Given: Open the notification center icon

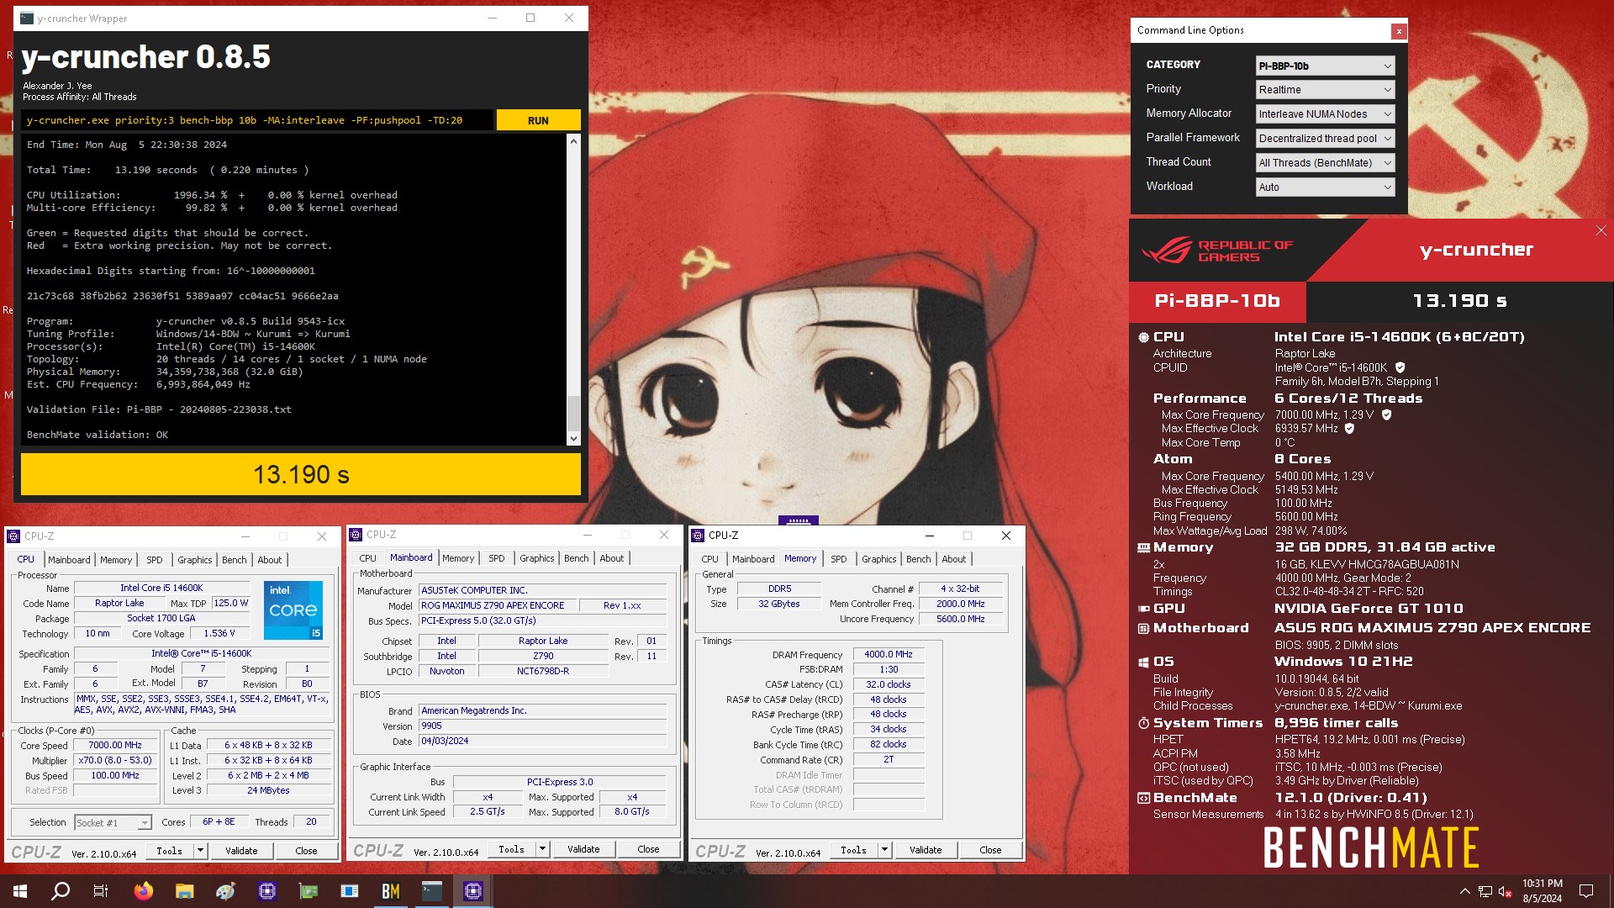Looking at the screenshot, I should click(1586, 891).
